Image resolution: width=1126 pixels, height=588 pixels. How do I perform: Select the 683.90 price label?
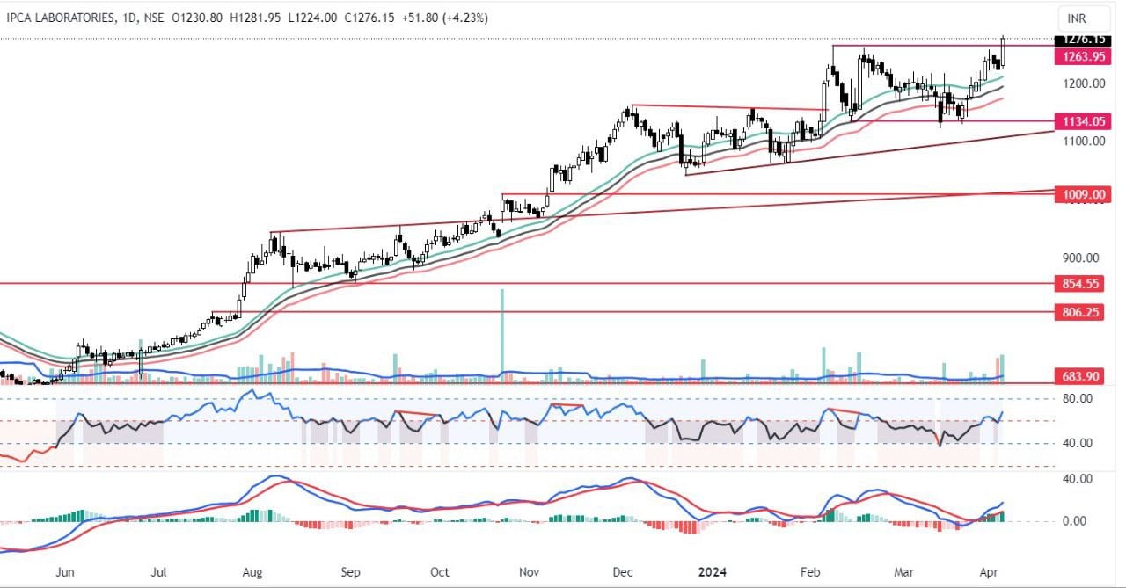(1078, 376)
